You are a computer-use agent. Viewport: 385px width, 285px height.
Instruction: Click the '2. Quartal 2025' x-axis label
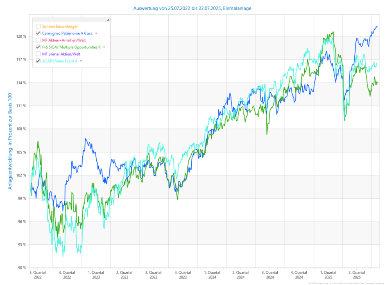pos(356,274)
